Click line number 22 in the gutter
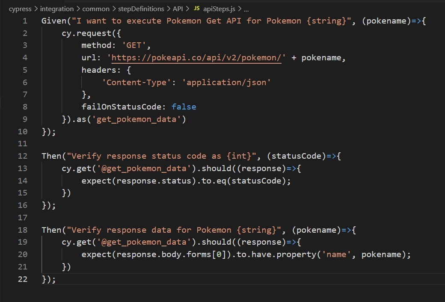The image size is (445, 302). click(x=23, y=279)
